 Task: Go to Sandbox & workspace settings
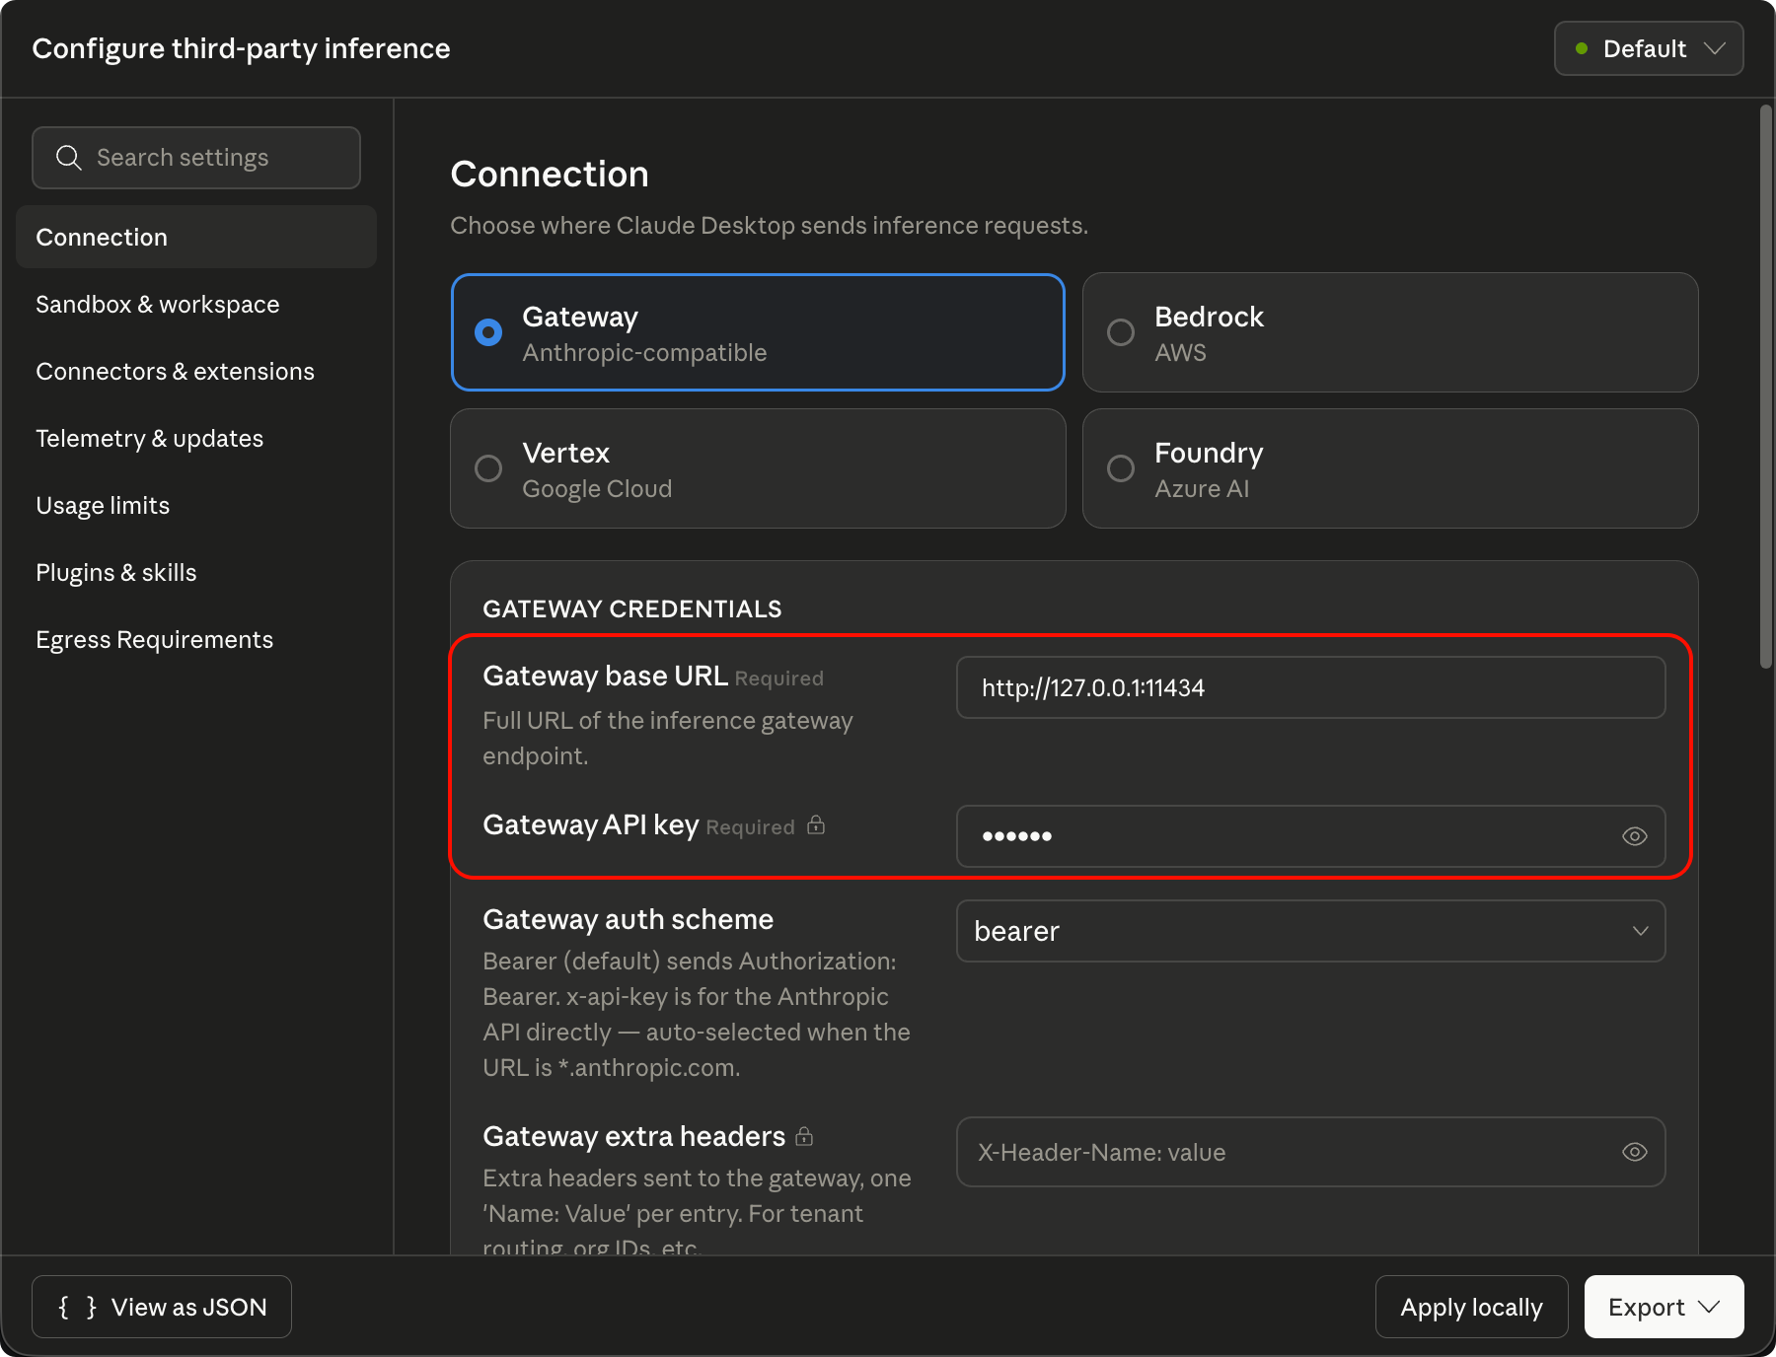coord(158,305)
